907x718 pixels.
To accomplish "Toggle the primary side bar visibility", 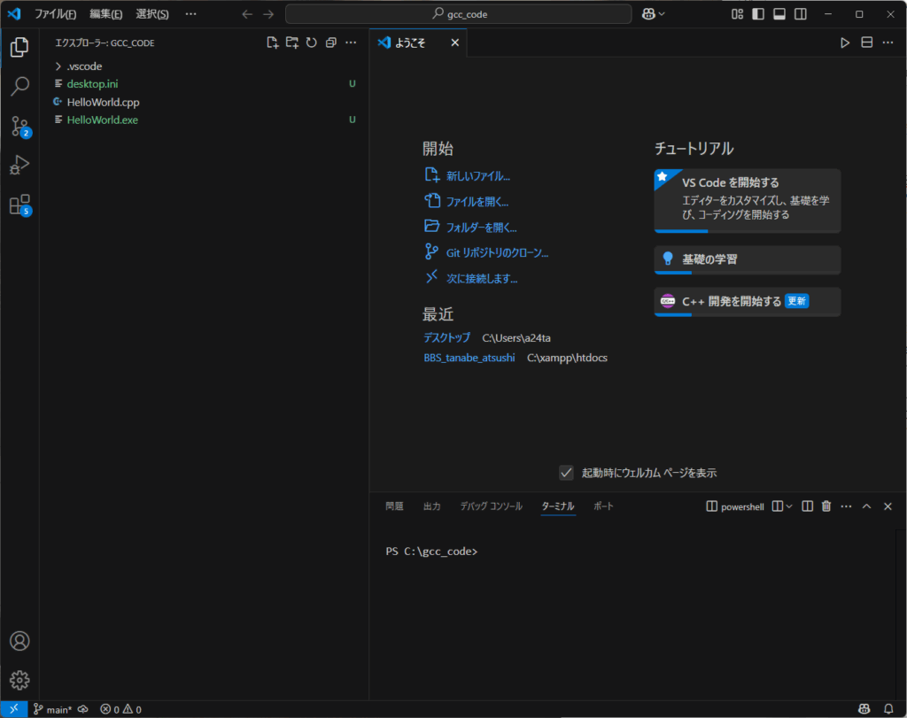I will pos(758,14).
